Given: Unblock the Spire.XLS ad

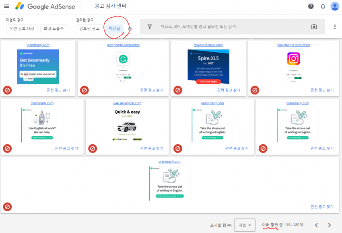Looking at the screenshot, I should [178, 90].
